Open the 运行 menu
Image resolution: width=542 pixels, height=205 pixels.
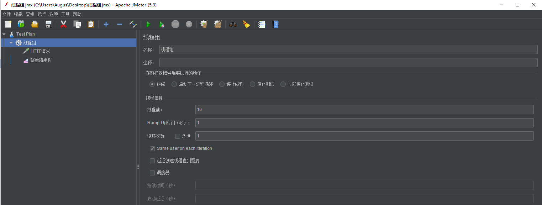click(42, 14)
